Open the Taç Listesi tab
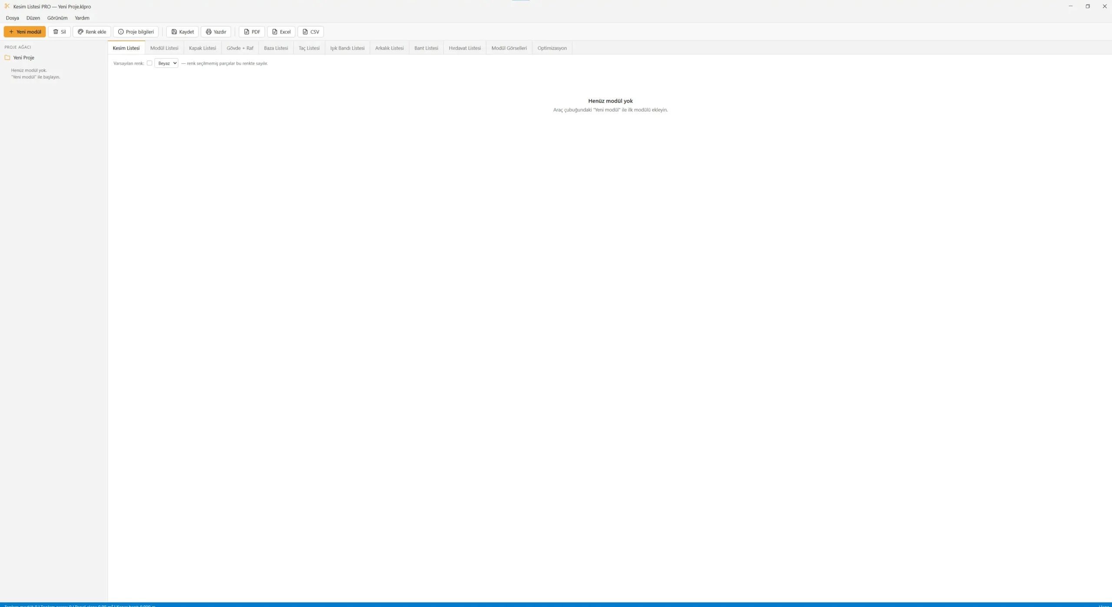Viewport: 1112px width, 607px height. (309, 48)
